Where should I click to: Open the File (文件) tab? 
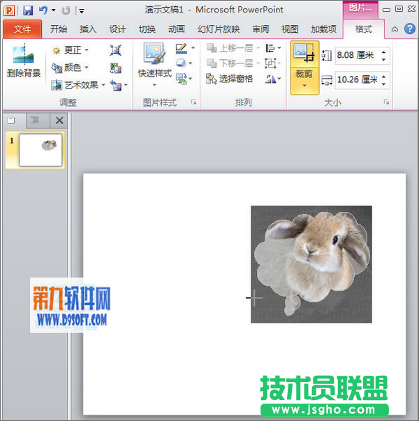pos(22,29)
